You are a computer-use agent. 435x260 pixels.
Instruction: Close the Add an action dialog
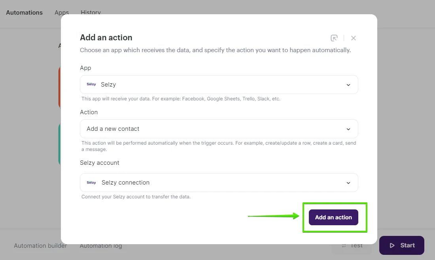353,38
